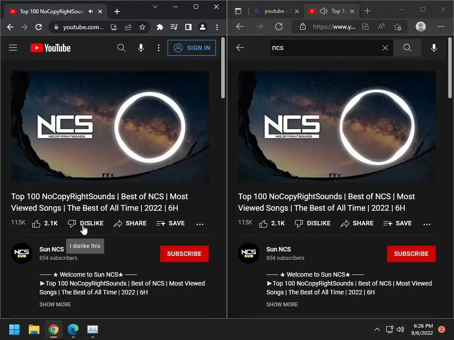The height and width of the screenshot is (340, 454).
Task: Click the YouTube logo in Chrome
Action: 51,48
